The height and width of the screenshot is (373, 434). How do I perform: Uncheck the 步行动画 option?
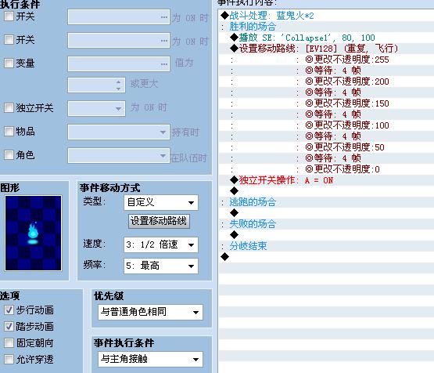(9, 310)
